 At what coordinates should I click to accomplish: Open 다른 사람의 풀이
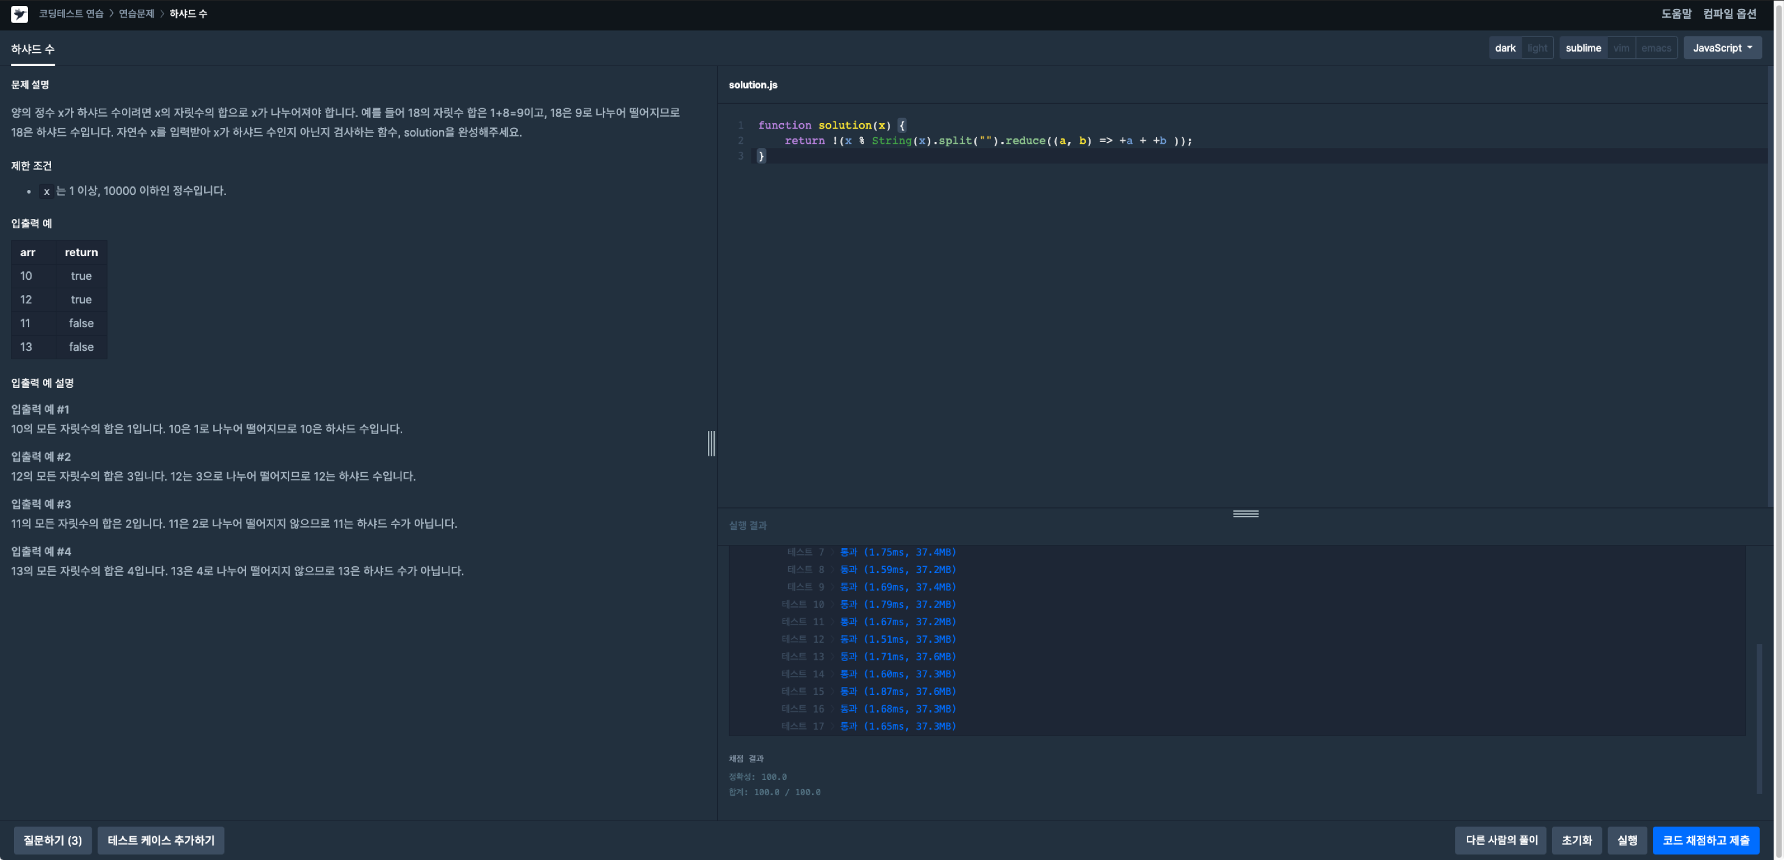[1501, 840]
